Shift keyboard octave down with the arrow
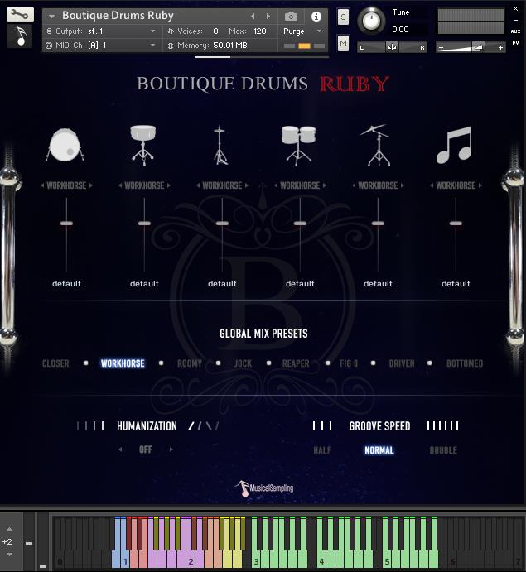Image resolution: width=526 pixels, height=572 pixels. point(9,555)
